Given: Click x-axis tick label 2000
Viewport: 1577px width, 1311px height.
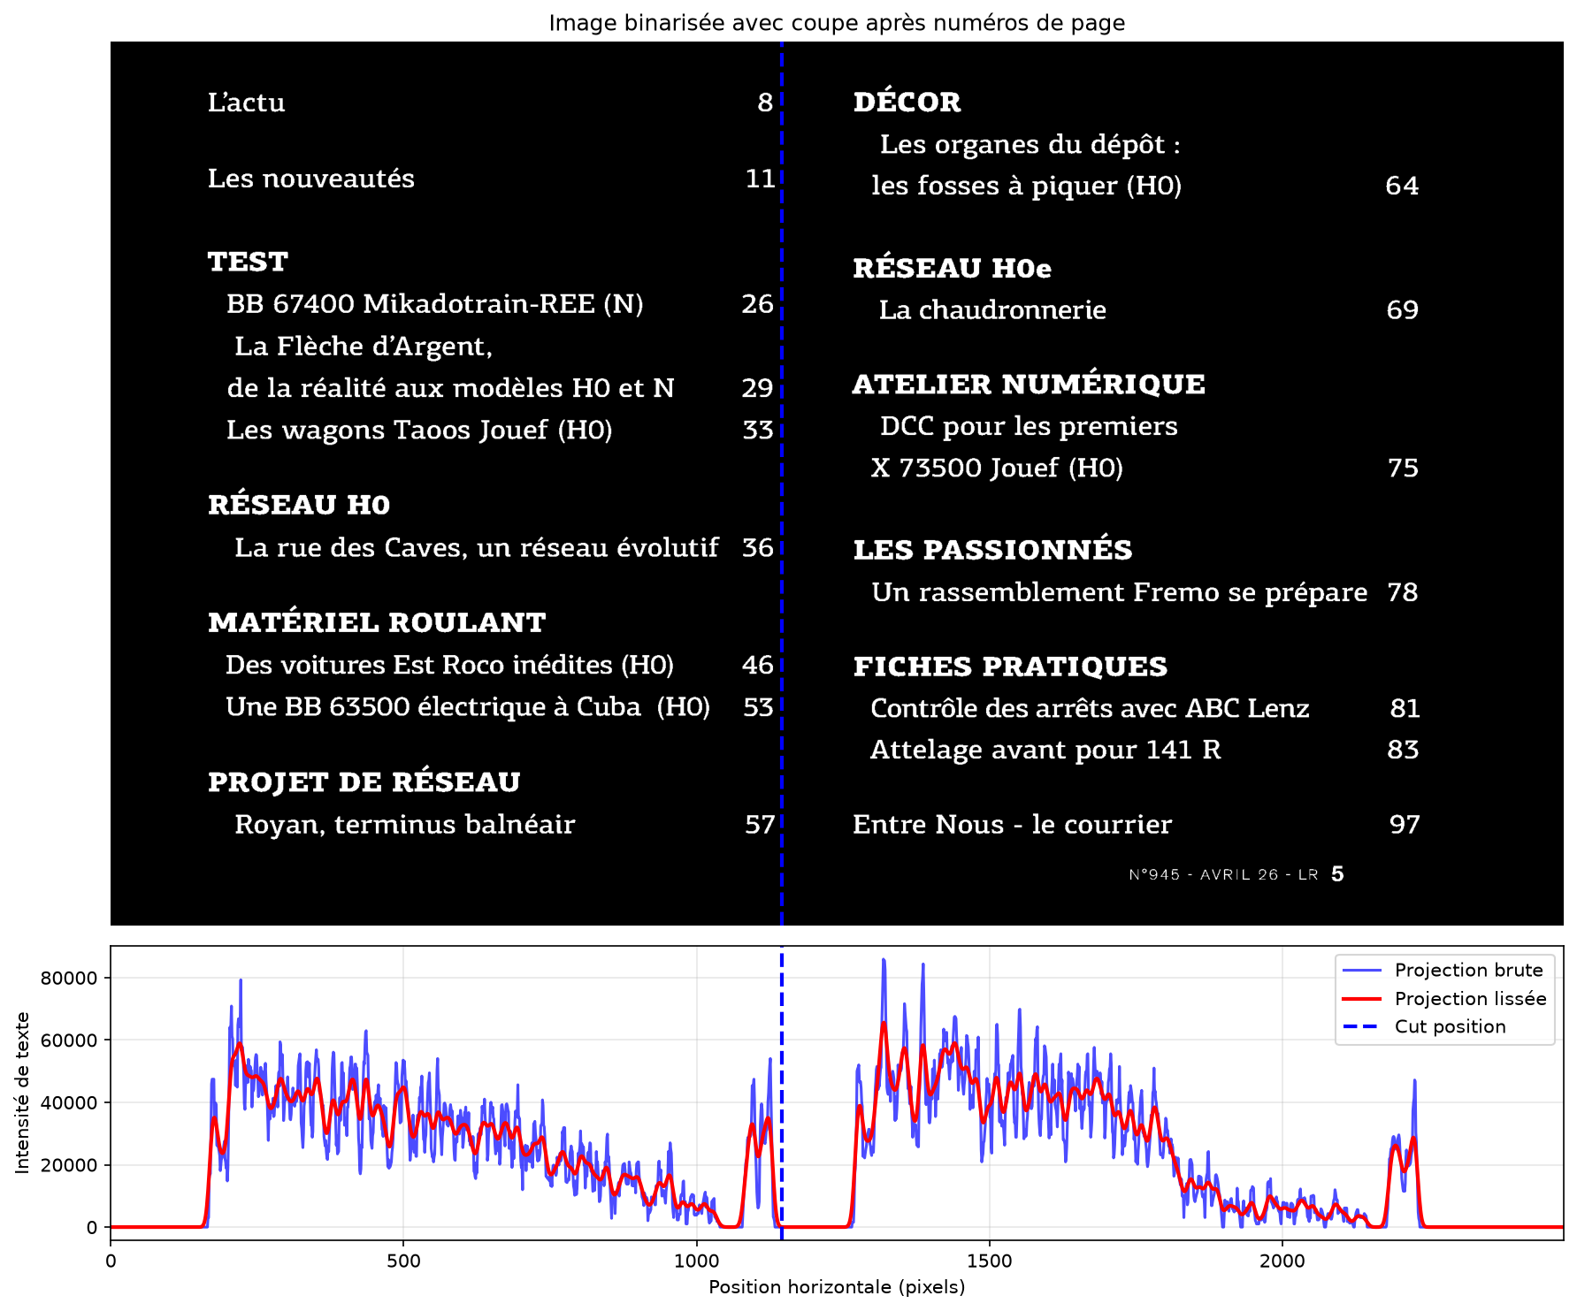Looking at the screenshot, I should [x=1282, y=1261].
